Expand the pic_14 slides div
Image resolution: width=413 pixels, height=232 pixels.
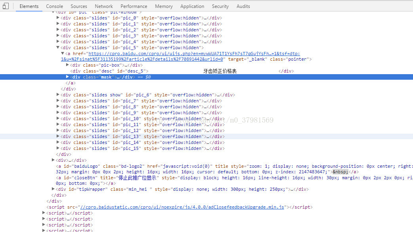(x=58, y=142)
